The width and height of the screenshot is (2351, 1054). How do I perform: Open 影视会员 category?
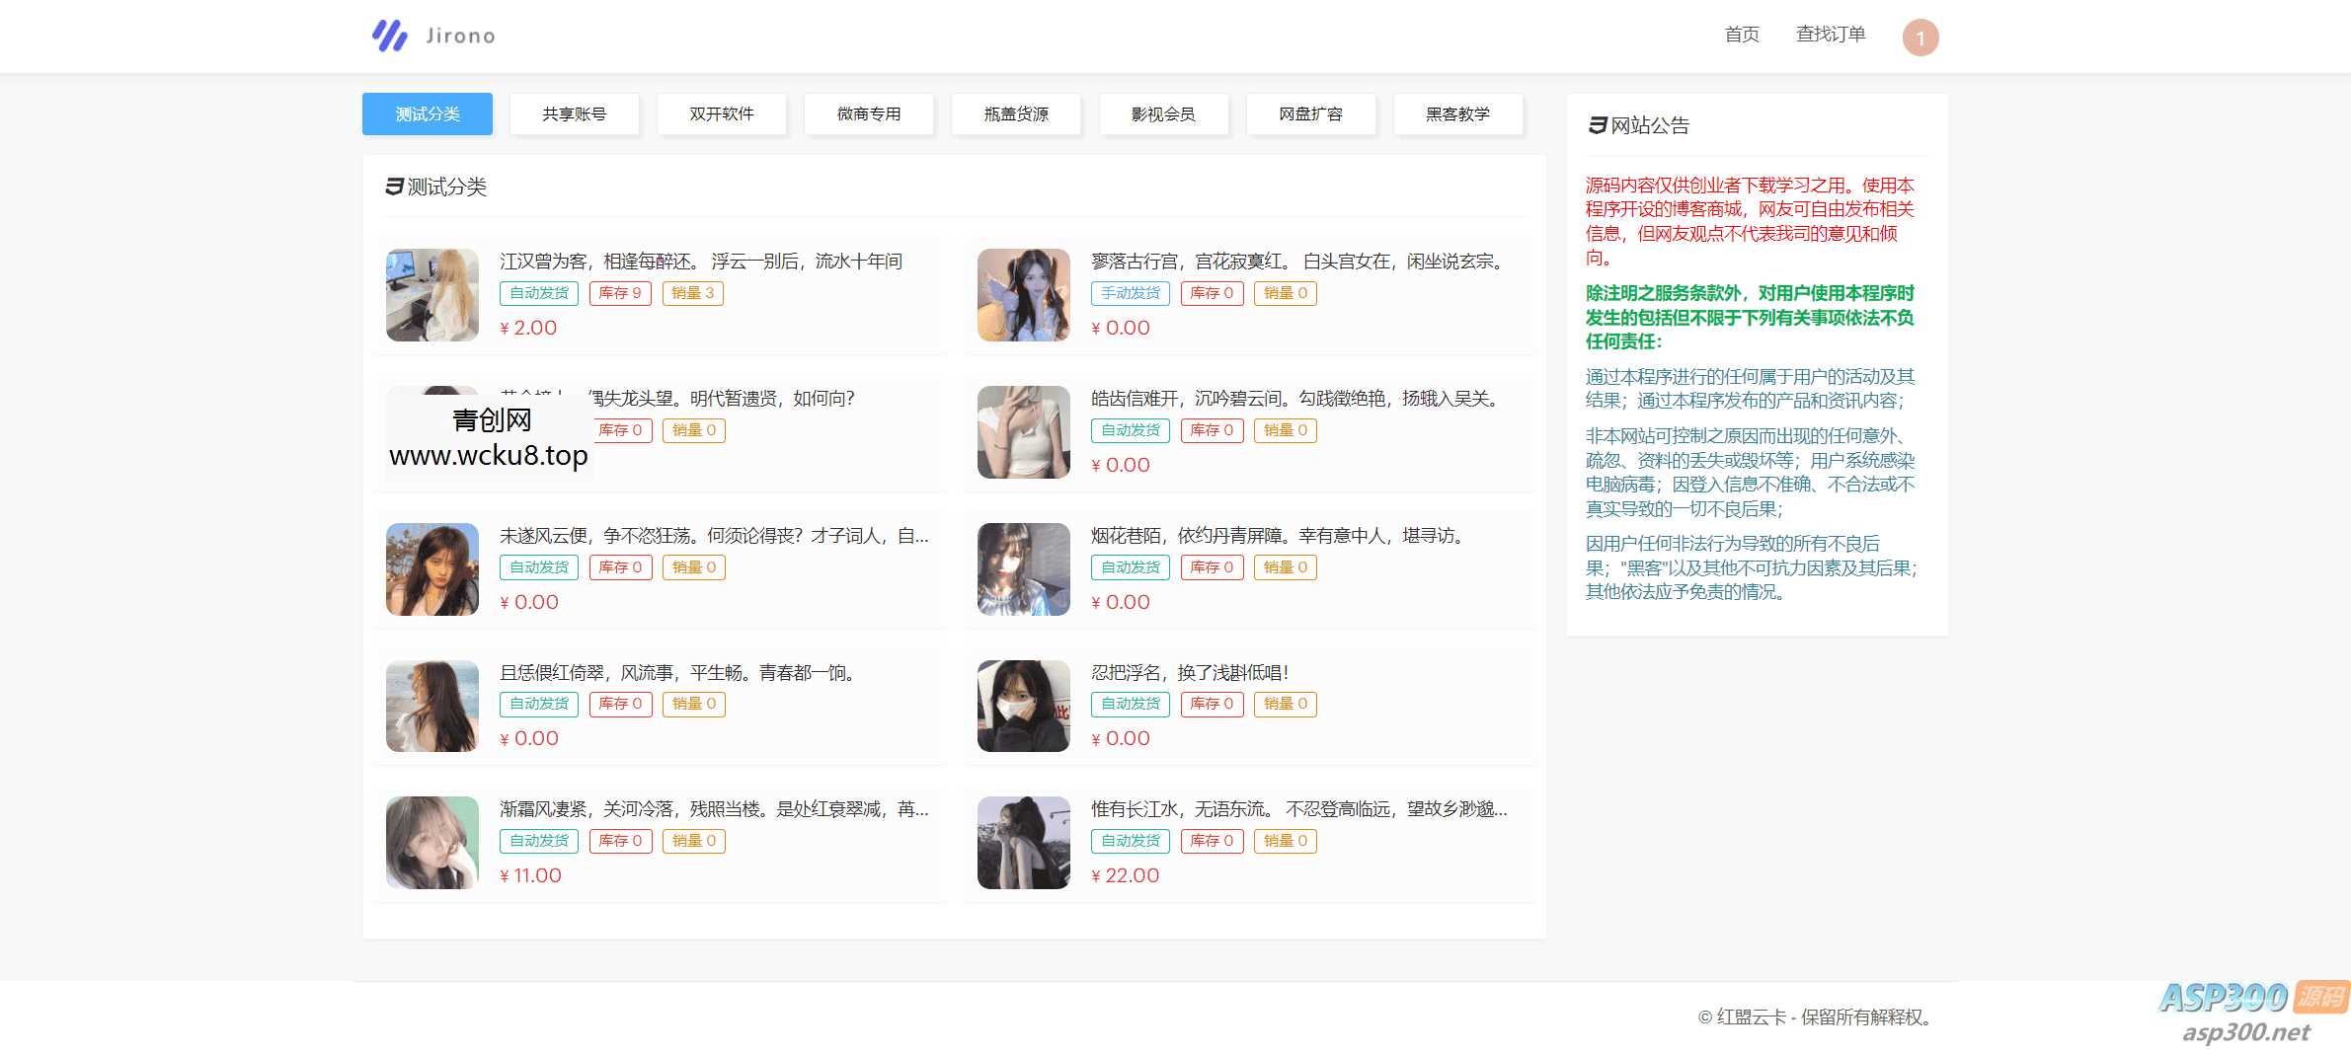1163,113
